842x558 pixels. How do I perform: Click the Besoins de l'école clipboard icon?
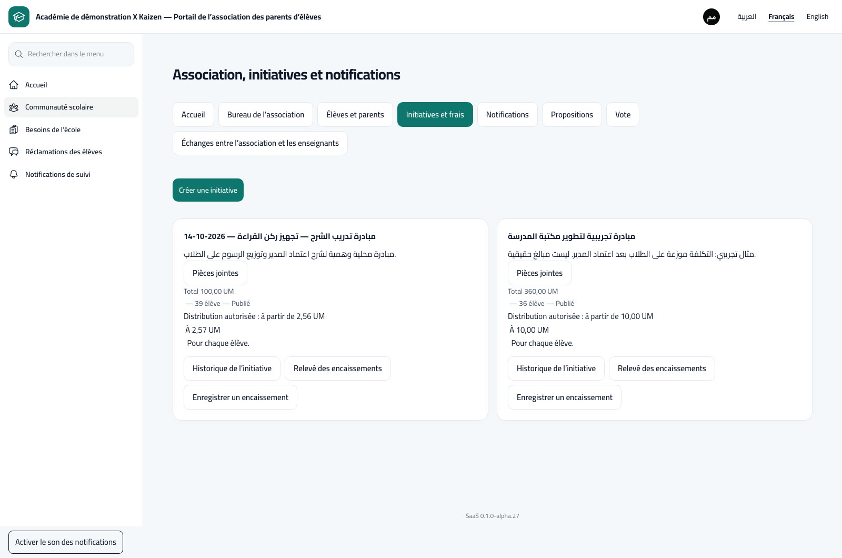coord(14,129)
